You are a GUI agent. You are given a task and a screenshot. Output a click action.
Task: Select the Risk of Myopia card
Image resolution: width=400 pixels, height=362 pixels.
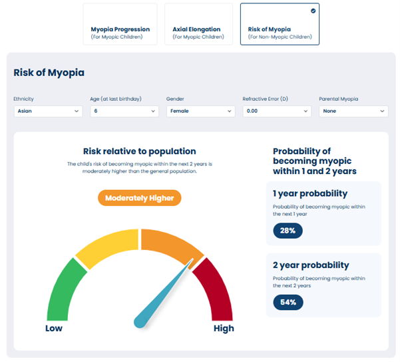point(280,24)
